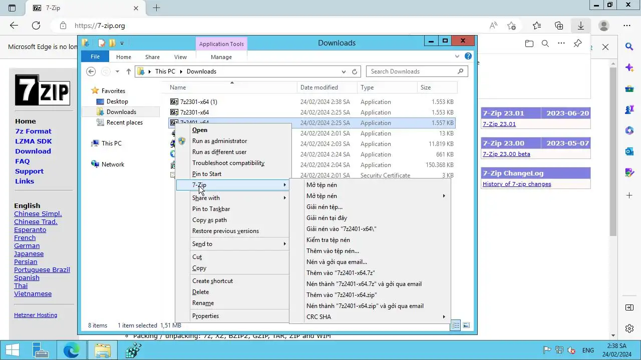This screenshot has height=360, width=641.
Task: Click search icon in Edge downloads panel
Action: click(545, 43)
